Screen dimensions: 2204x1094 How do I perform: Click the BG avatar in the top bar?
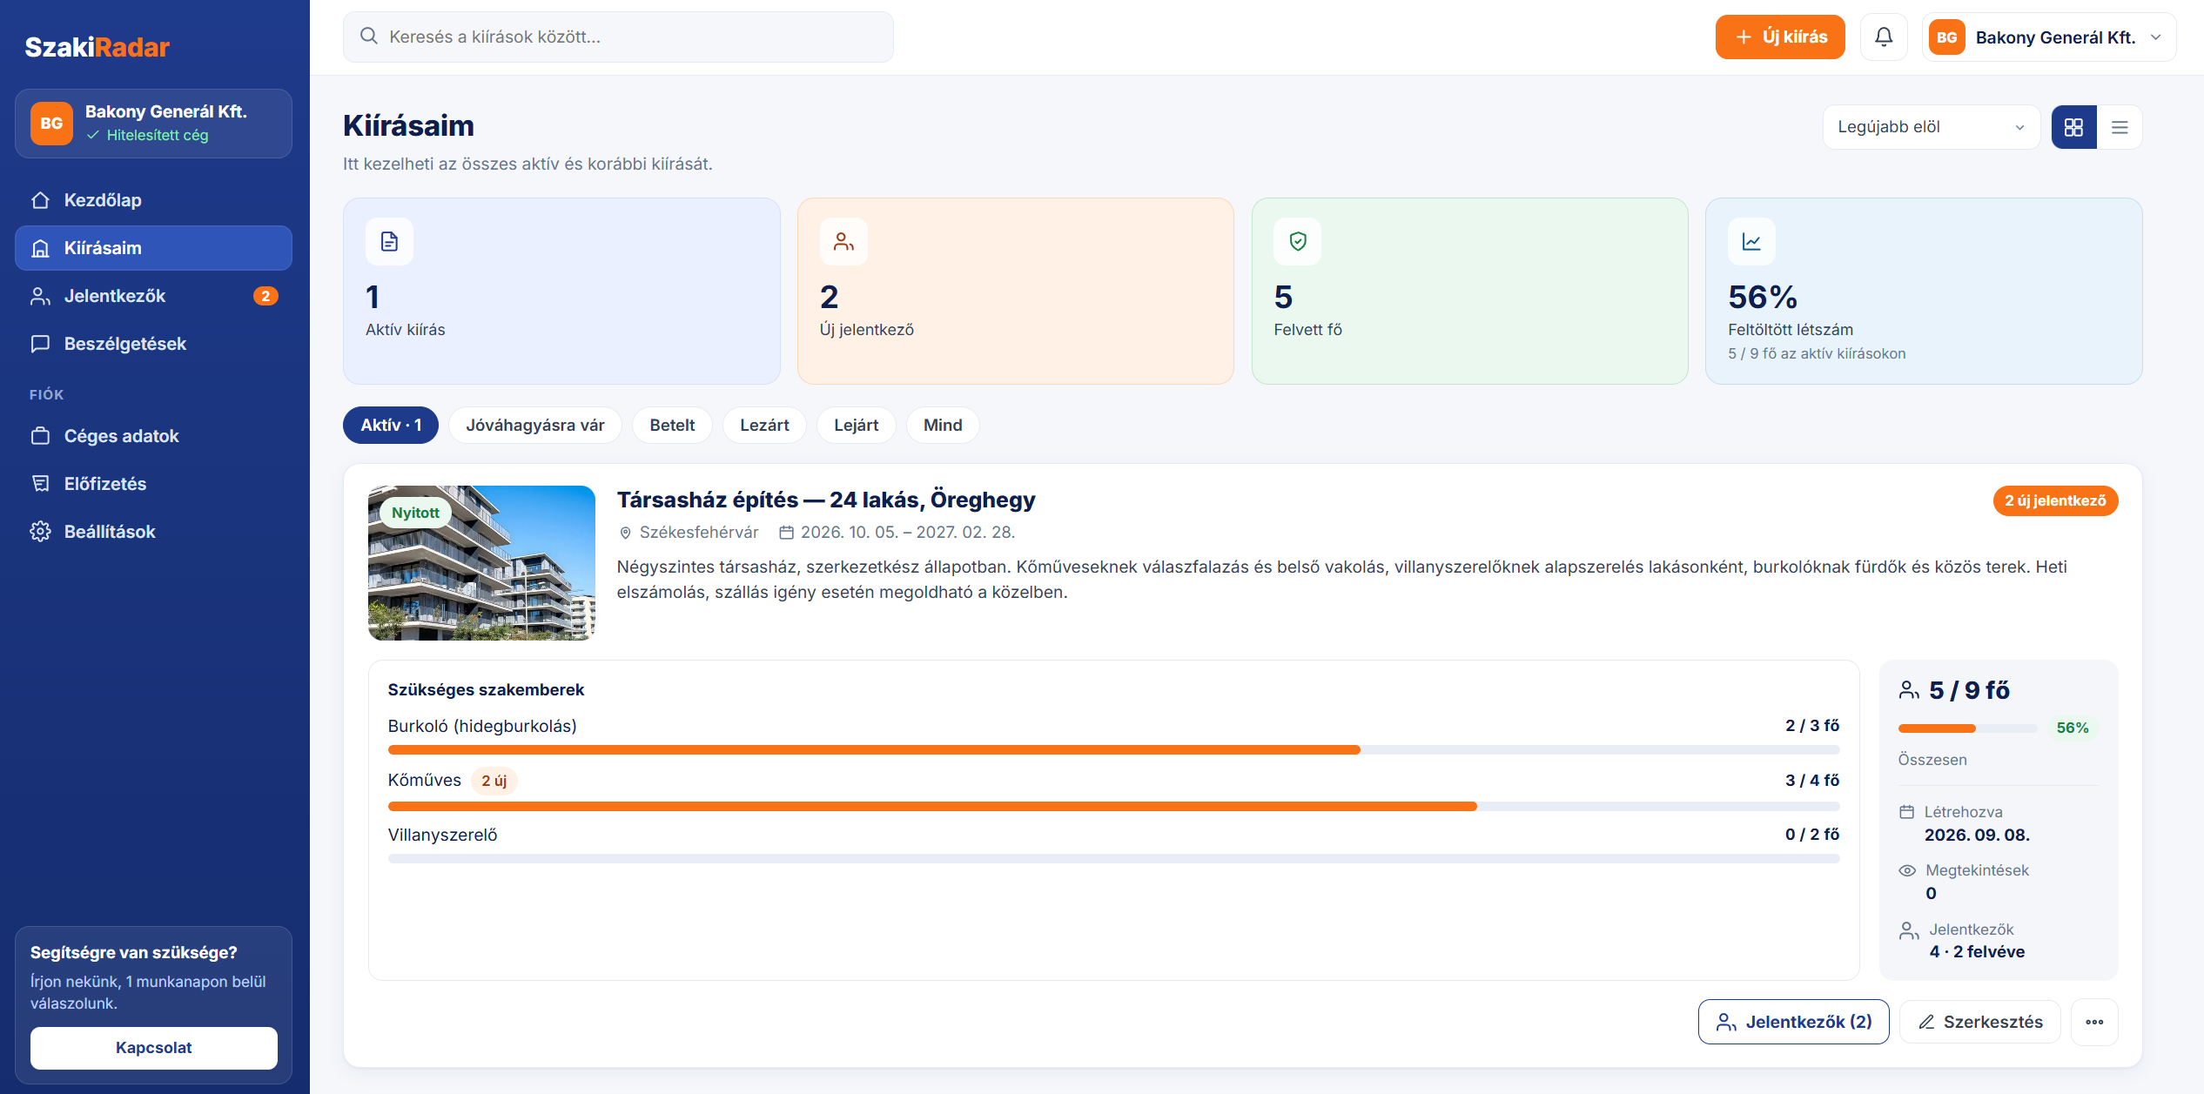[1947, 37]
